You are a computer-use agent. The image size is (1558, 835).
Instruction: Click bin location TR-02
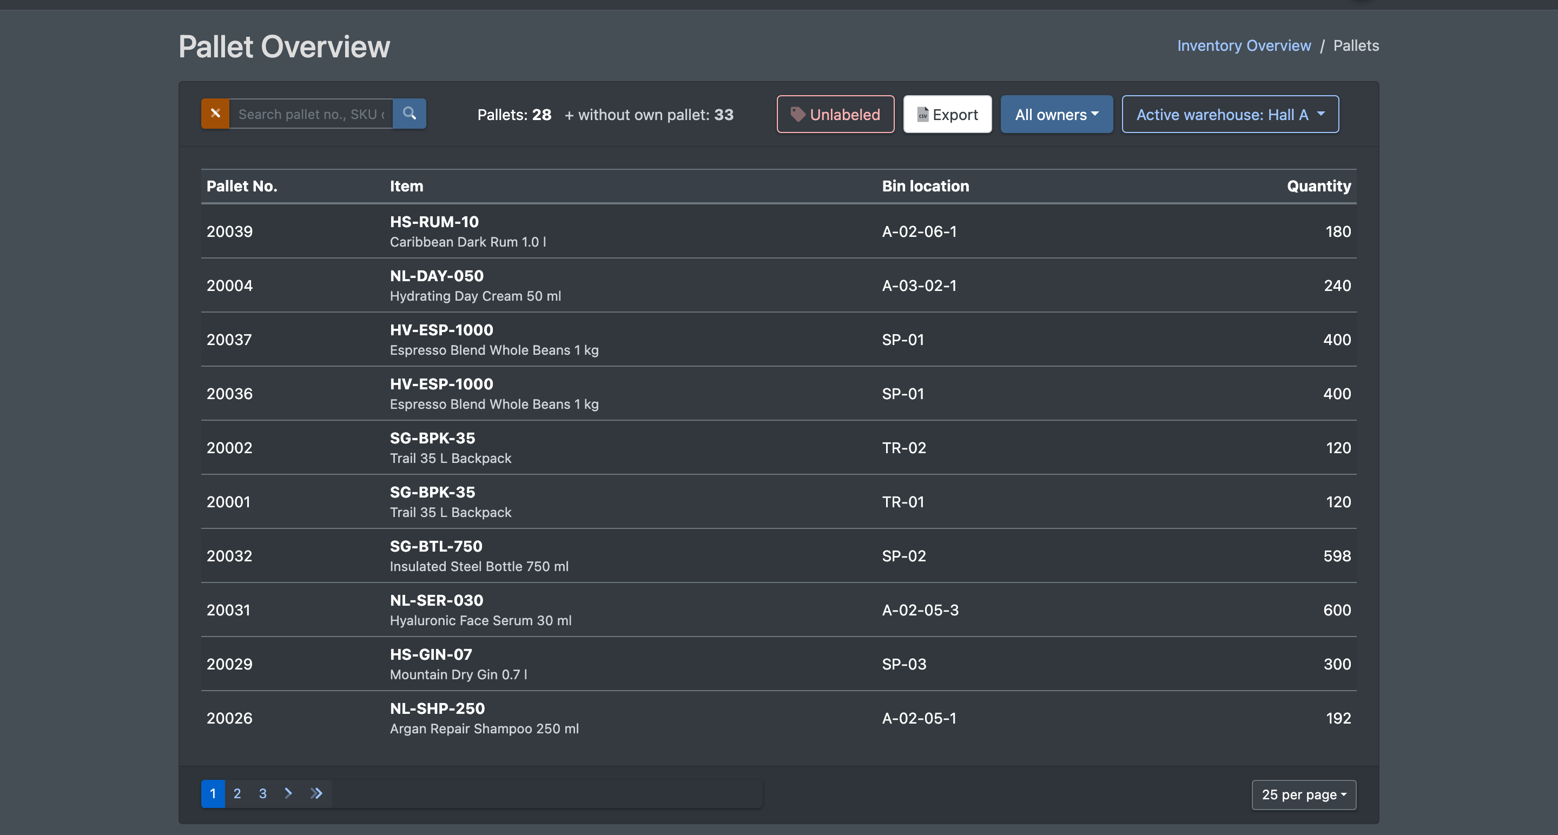coord(904,448)
